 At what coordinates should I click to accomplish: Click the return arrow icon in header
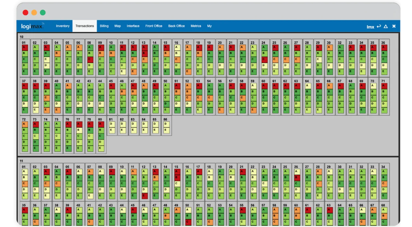(379, 26)
